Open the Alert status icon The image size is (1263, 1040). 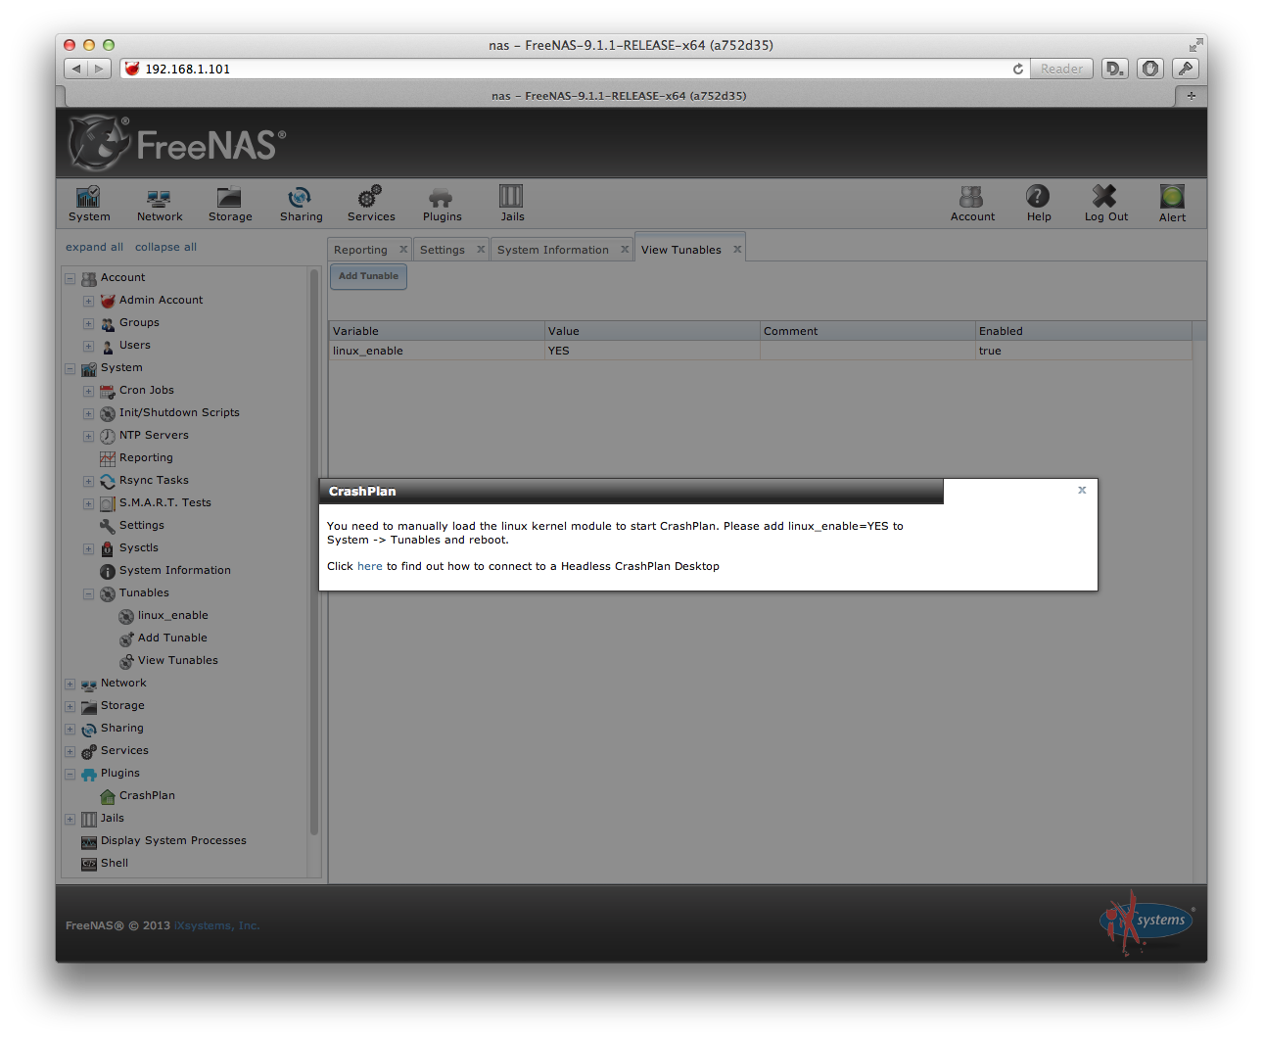click(x=1172, y=204)
